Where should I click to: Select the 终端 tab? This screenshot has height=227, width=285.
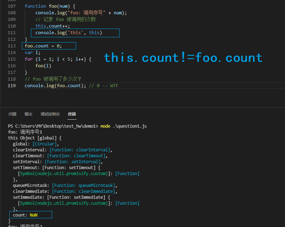(72, 114)
